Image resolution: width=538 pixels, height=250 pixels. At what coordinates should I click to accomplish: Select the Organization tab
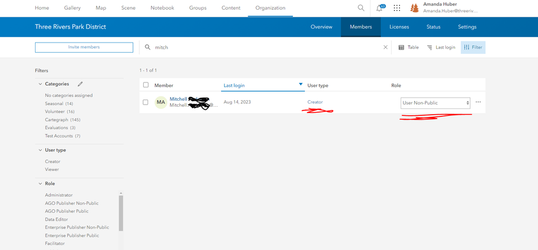click(270, 8)
